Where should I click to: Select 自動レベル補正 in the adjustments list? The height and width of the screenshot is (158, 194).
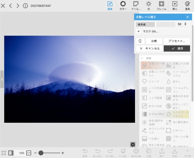click(x=177, y=65)
